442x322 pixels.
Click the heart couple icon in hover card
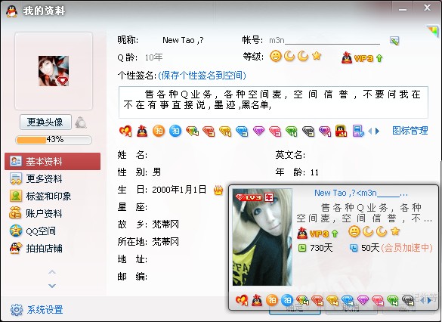coord(241,301)
